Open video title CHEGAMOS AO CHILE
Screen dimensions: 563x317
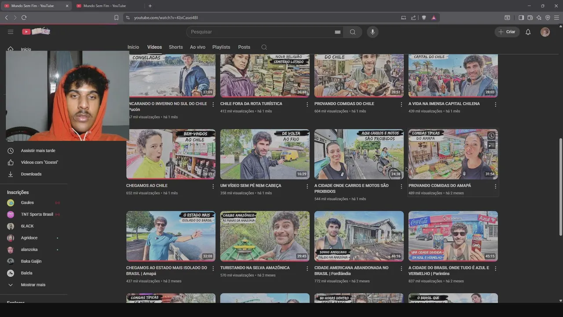point(147,186)
